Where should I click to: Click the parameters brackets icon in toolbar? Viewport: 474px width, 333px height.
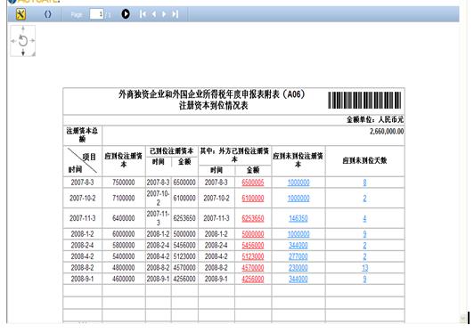coord(48,14)
